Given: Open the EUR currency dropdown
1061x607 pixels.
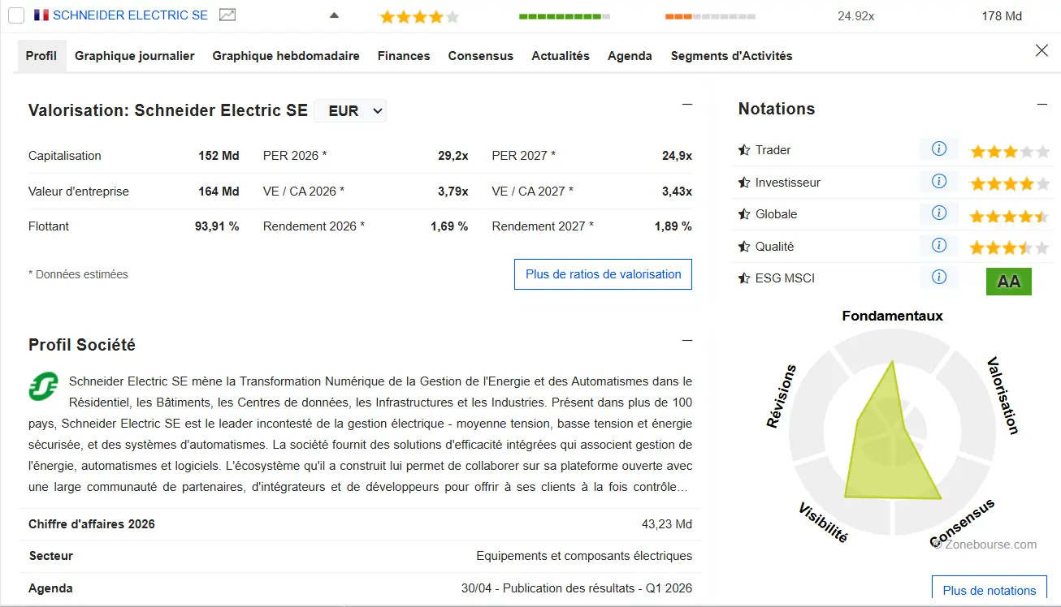Looking at the screenshot, I should click(x=351, y=111).
